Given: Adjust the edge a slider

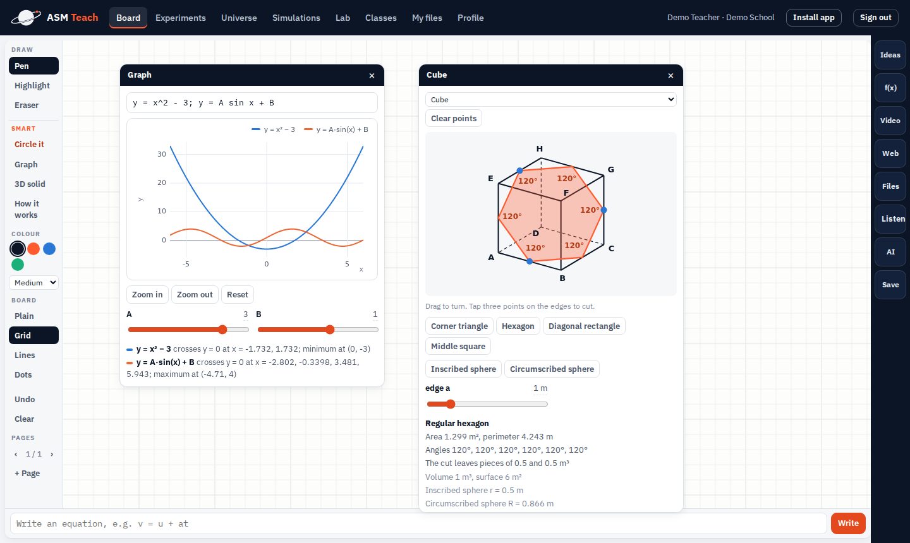Looking at the screenshot, I should click(x=487, y=404).
